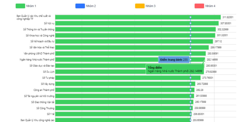Viewport: 249px width, 122px height.
Task: Click the Sở Công Thương bar
Action: 124,108
